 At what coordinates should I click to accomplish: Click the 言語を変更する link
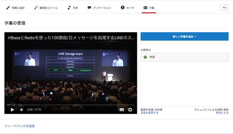click(x=149, y=113)
